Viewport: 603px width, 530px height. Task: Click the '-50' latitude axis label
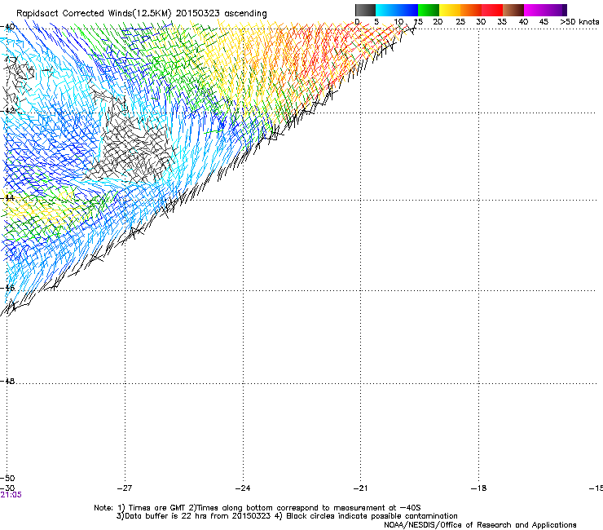[7, 479]
